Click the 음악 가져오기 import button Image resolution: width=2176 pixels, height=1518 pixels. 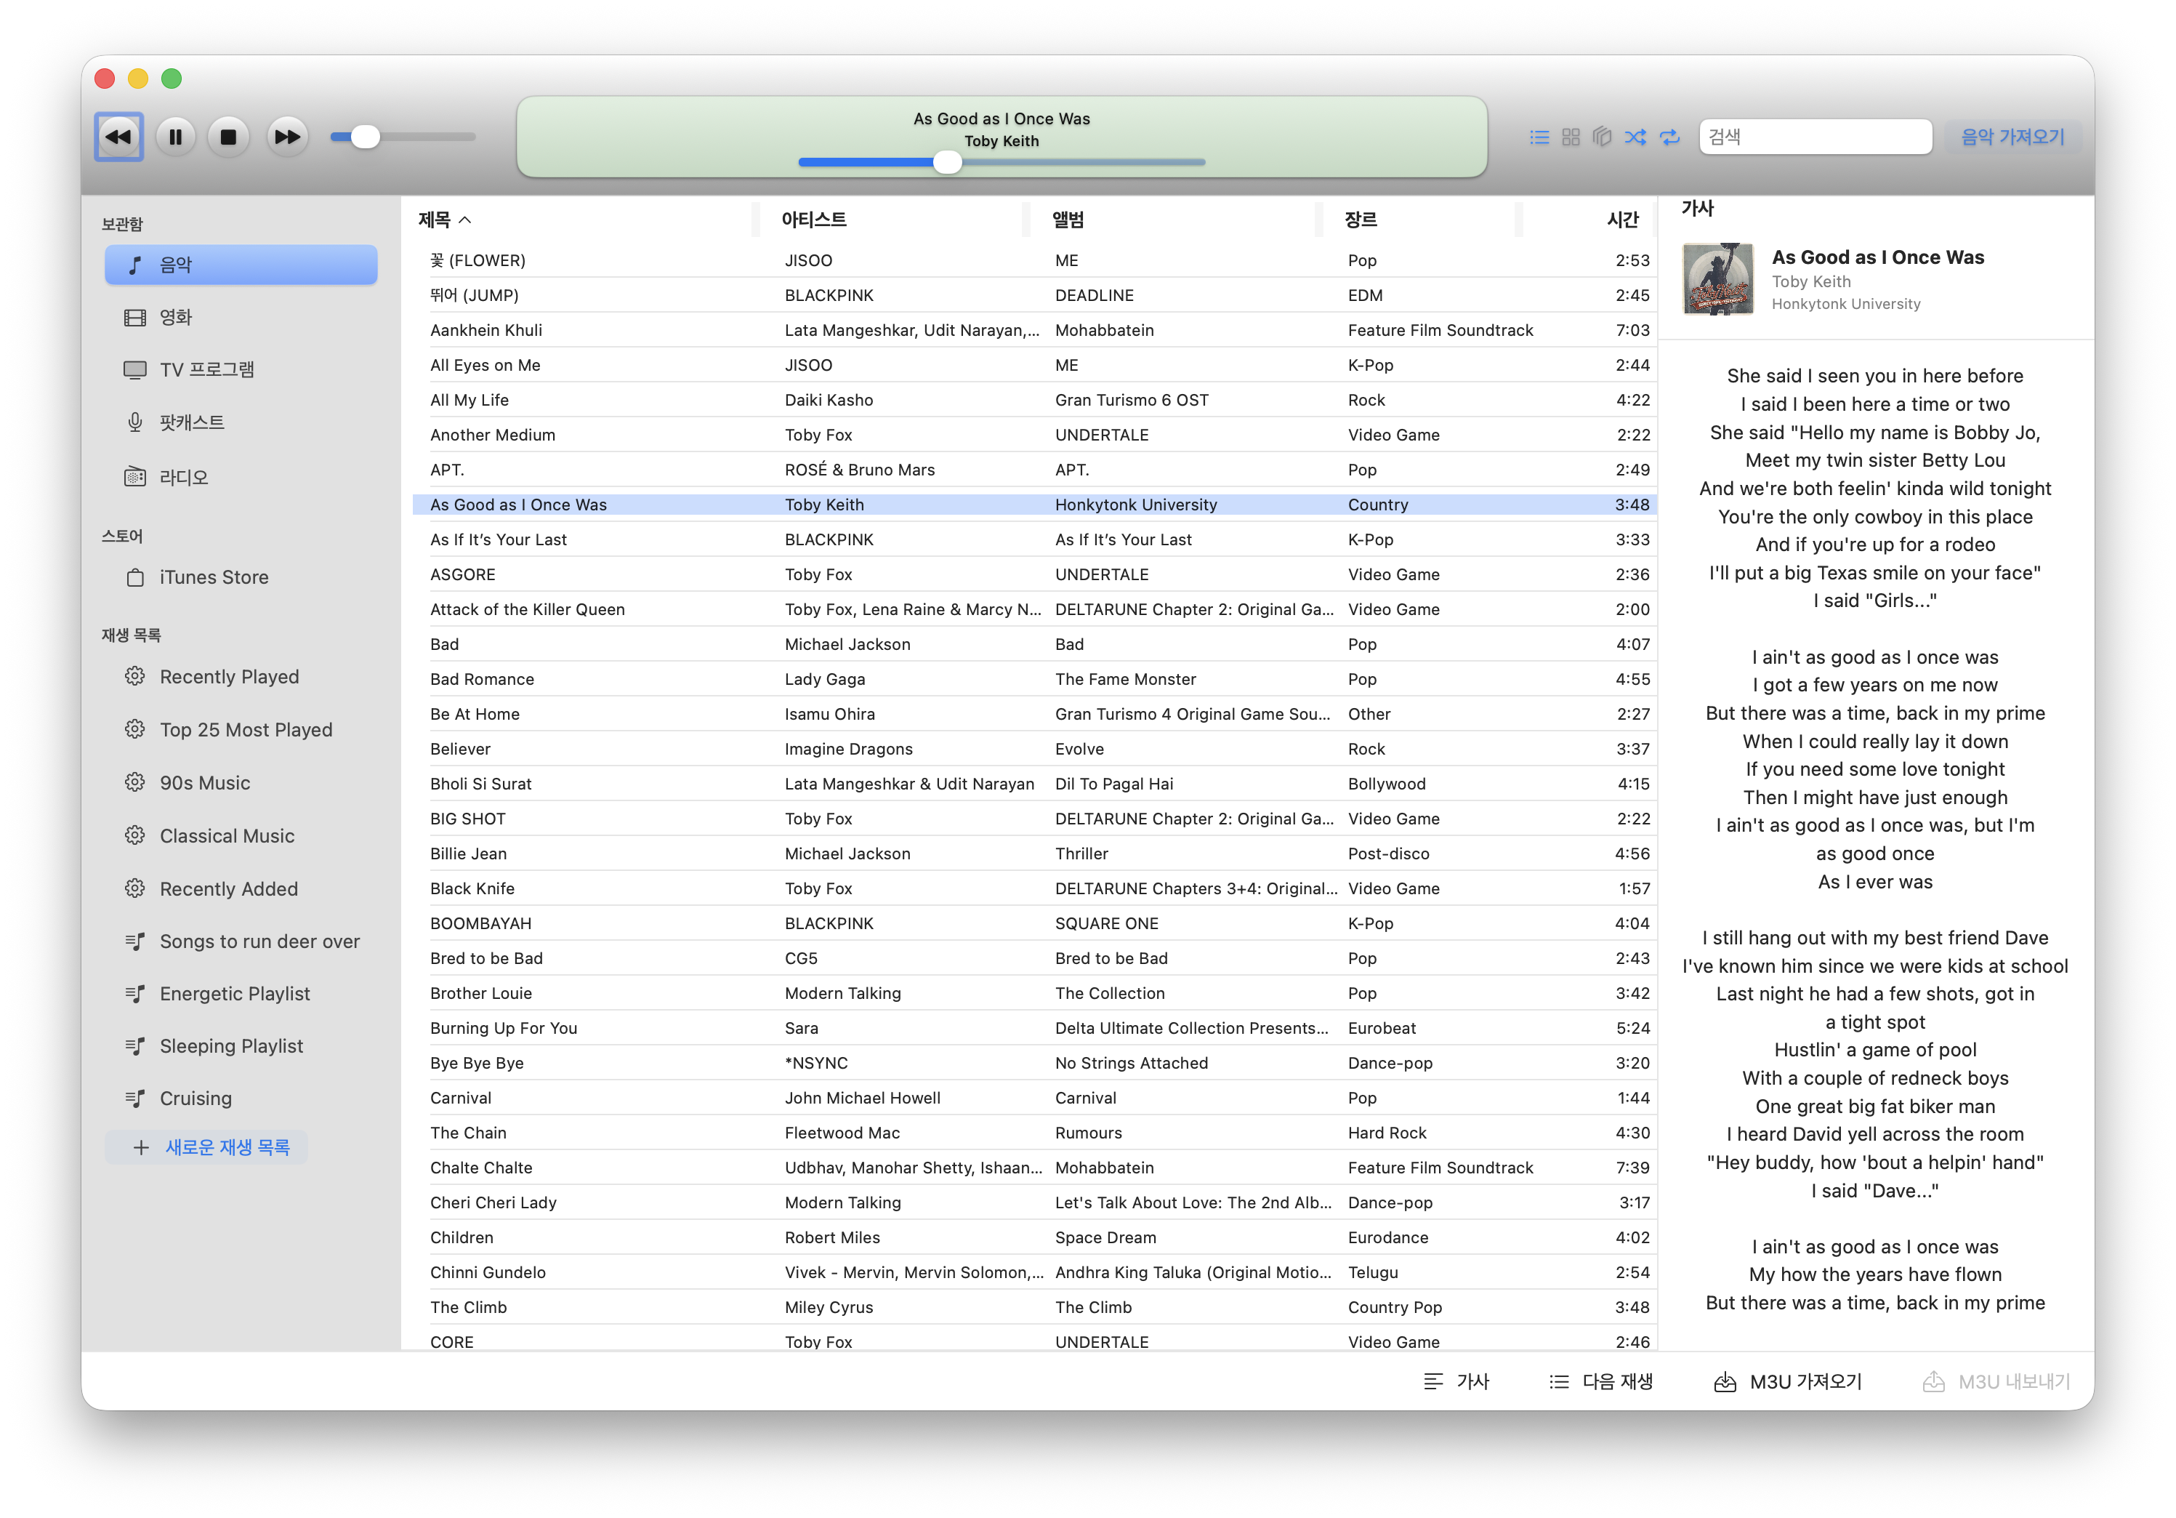coord(2012,137)
